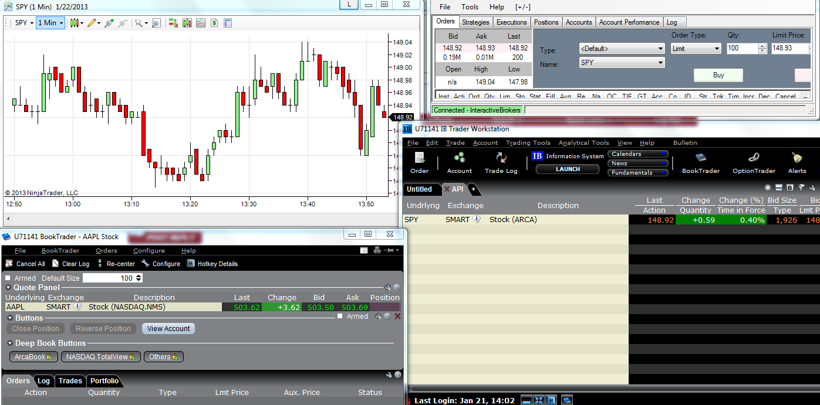Collapse the Quote Panel section

(9, 288)
